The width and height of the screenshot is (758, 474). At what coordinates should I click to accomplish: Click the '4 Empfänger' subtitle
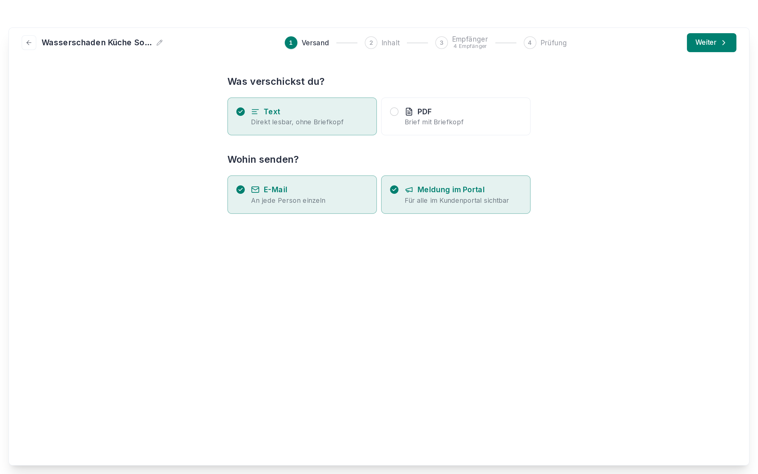470,46
